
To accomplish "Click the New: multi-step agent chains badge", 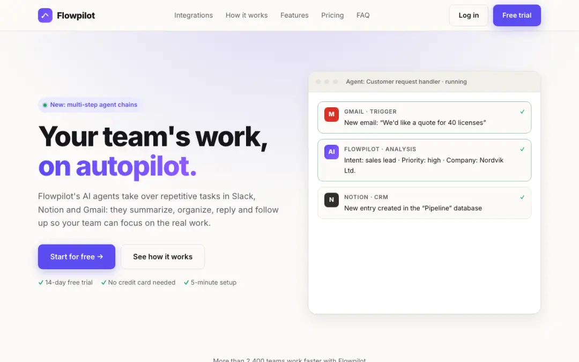I will pos(90,105).
